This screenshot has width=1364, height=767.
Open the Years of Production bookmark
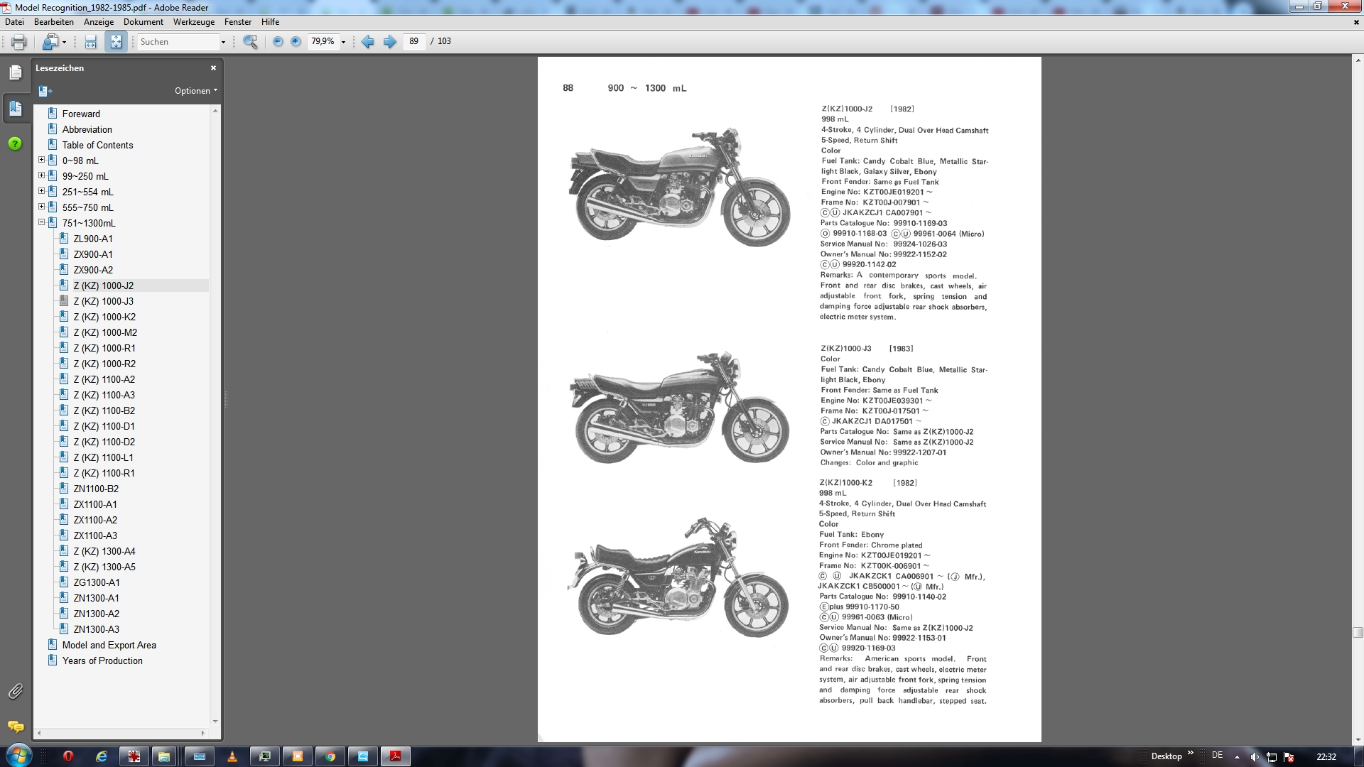click(102, 660)
